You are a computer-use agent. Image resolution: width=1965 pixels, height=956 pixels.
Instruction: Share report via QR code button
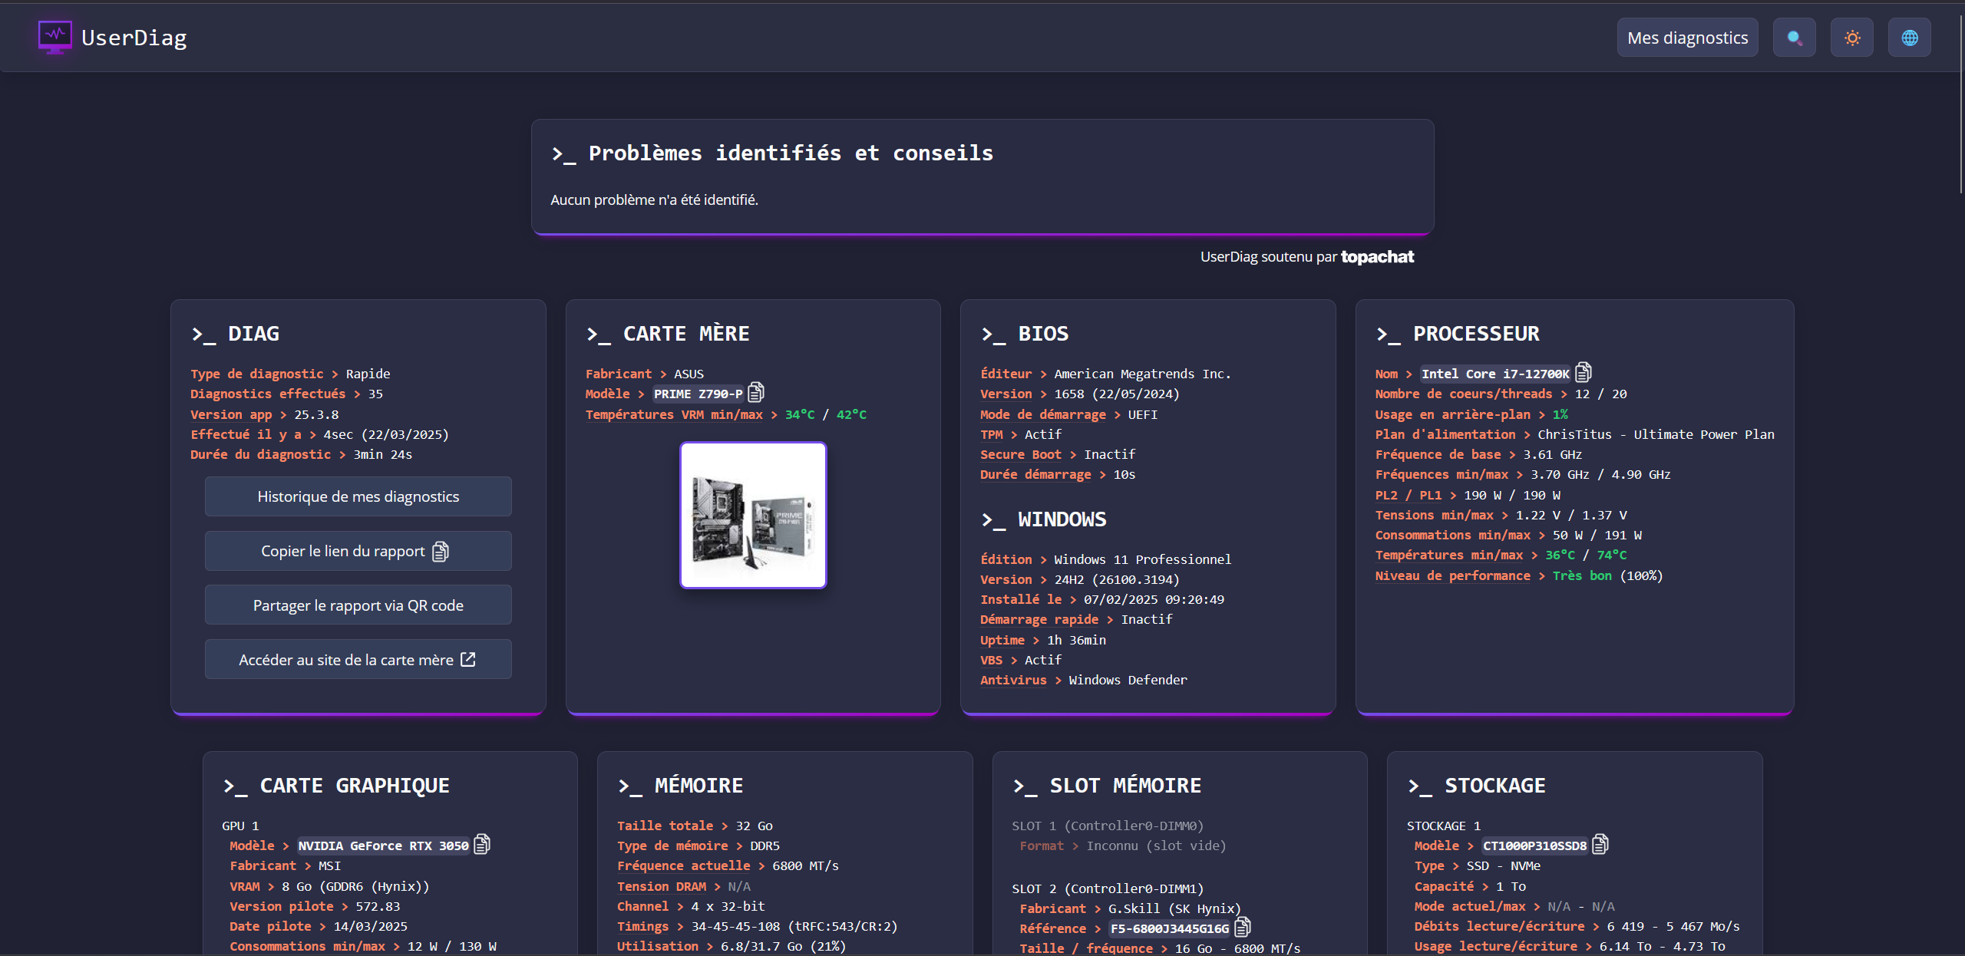358,605
